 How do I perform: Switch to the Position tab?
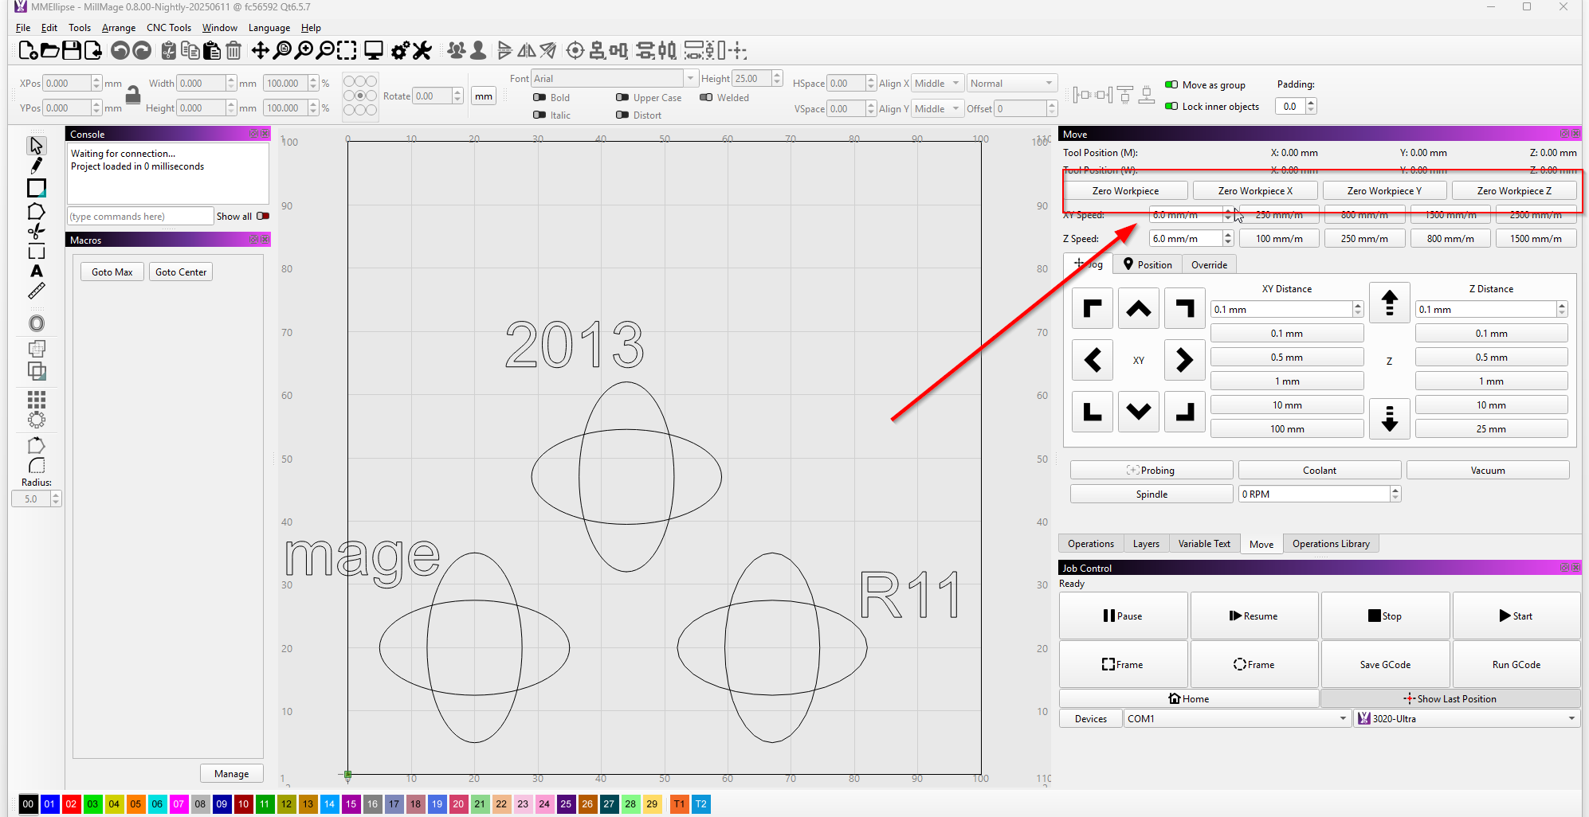[x=1148, y=264]
